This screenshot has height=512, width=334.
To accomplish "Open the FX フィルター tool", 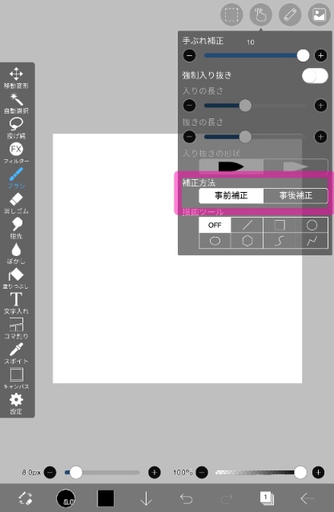I will [16, 153].
